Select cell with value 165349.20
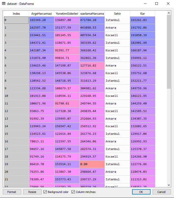 coord(41,20)
